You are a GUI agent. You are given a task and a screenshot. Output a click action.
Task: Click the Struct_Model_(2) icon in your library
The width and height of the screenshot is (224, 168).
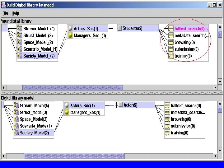pos(20,35)
